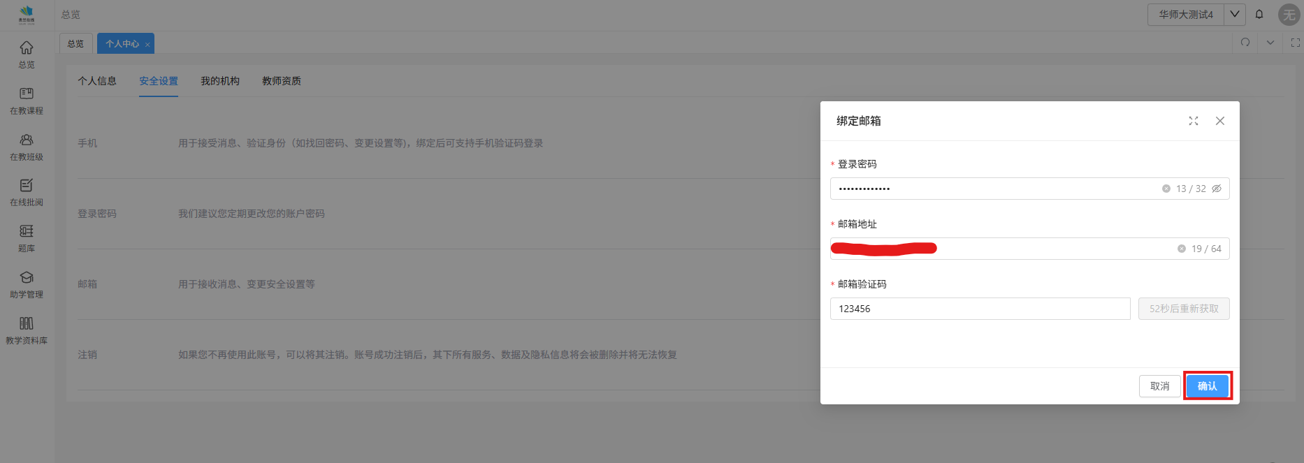1304x463 pixels.
Task: Clear the 登录密码 field with clear icon
Action: 1166,189
